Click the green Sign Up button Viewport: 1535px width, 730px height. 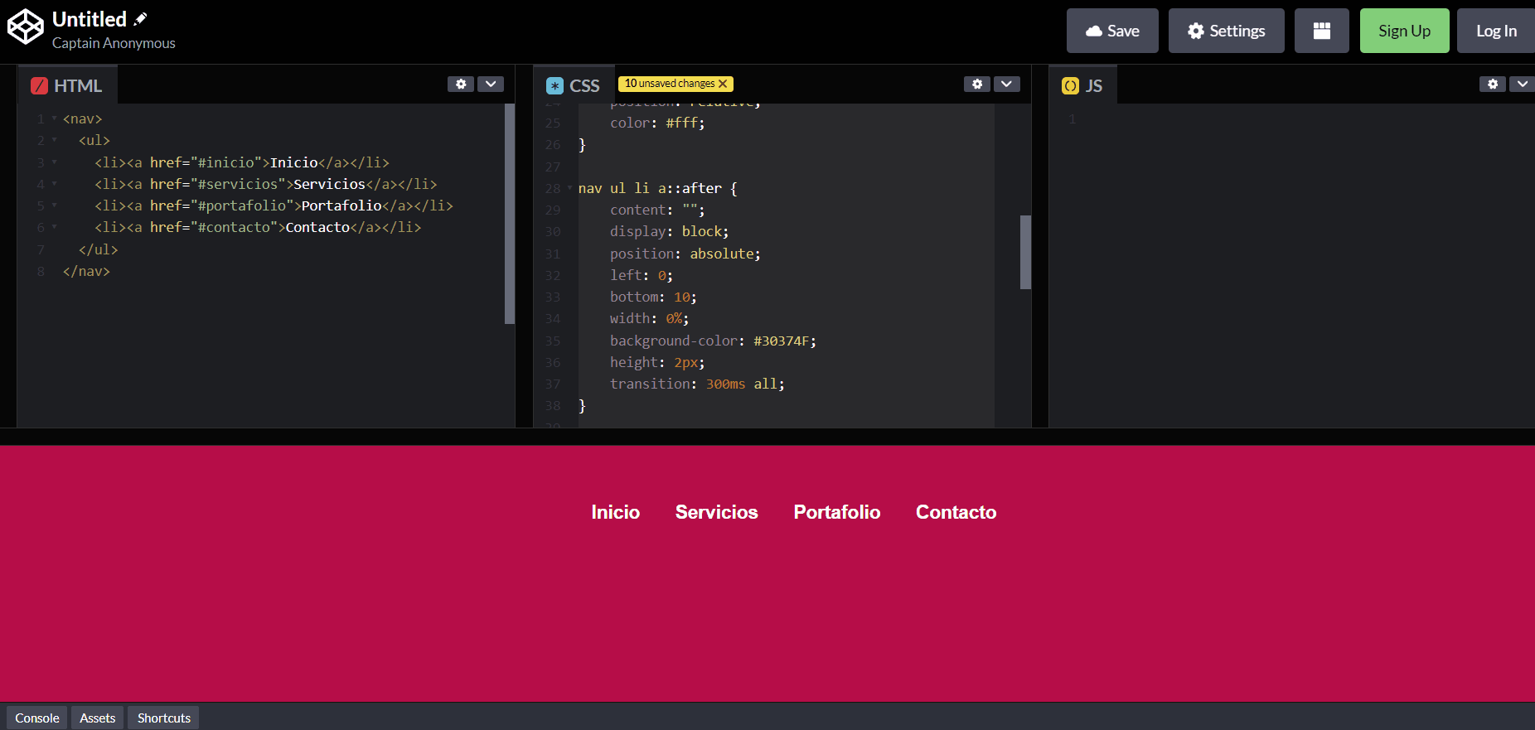click(1404, 31)
